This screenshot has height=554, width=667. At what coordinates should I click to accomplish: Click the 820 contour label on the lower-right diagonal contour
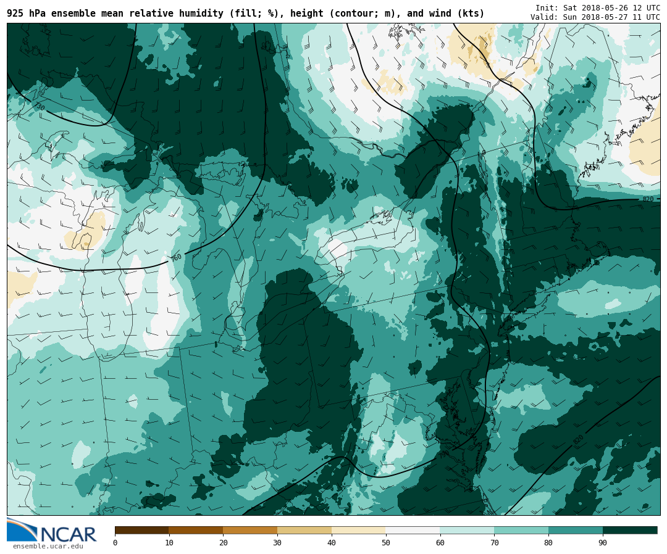(578, 440)
